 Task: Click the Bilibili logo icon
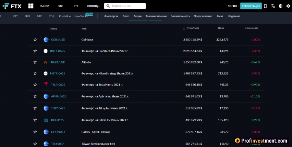click(46, 120)
